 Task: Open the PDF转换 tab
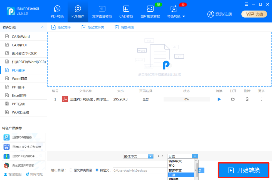point(57,12)
